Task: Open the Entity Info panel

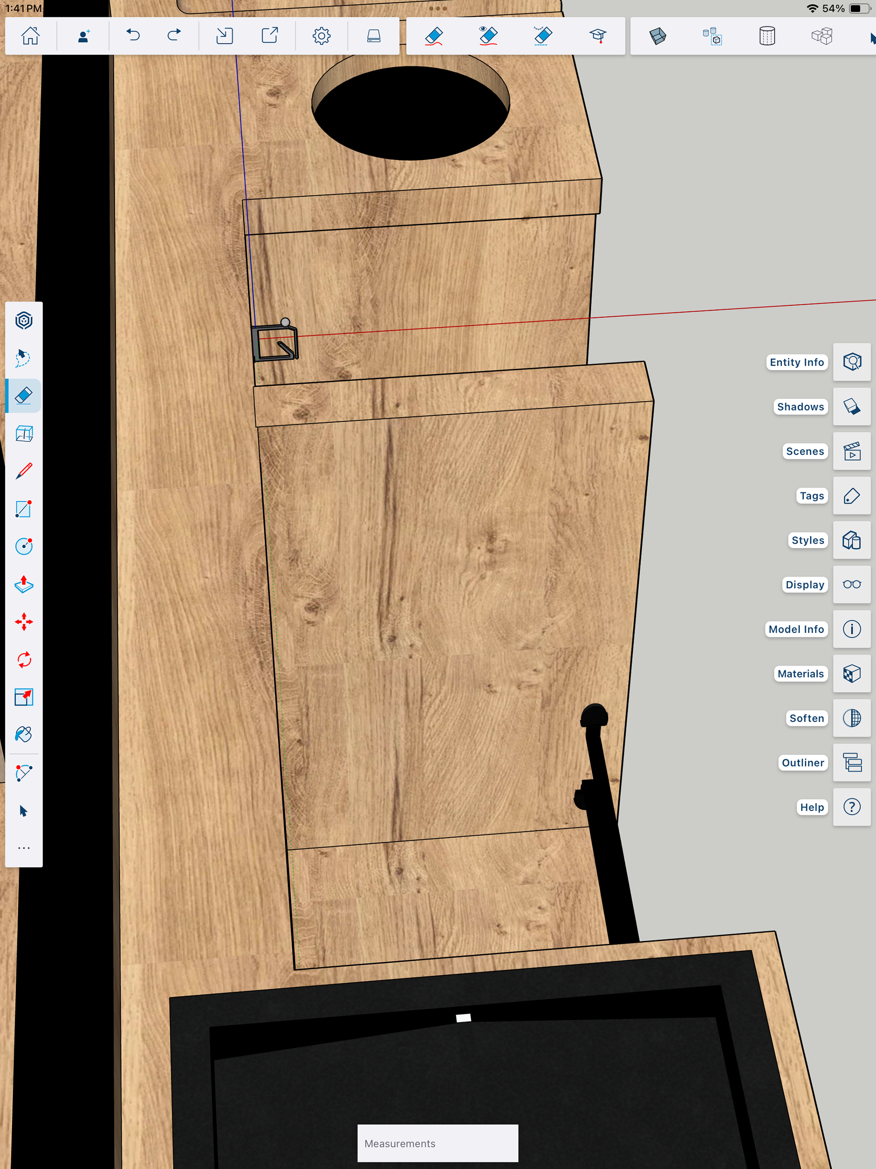Action: [851, 362]
